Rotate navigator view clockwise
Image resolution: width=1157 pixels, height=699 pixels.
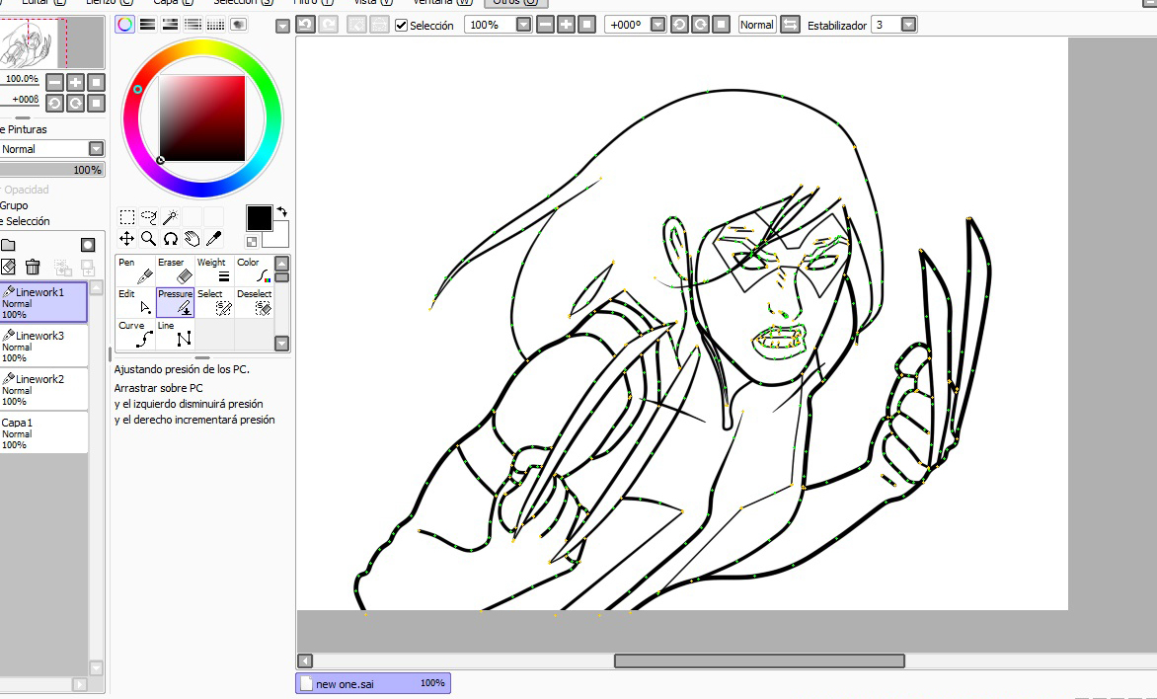[x=75, y=104]
